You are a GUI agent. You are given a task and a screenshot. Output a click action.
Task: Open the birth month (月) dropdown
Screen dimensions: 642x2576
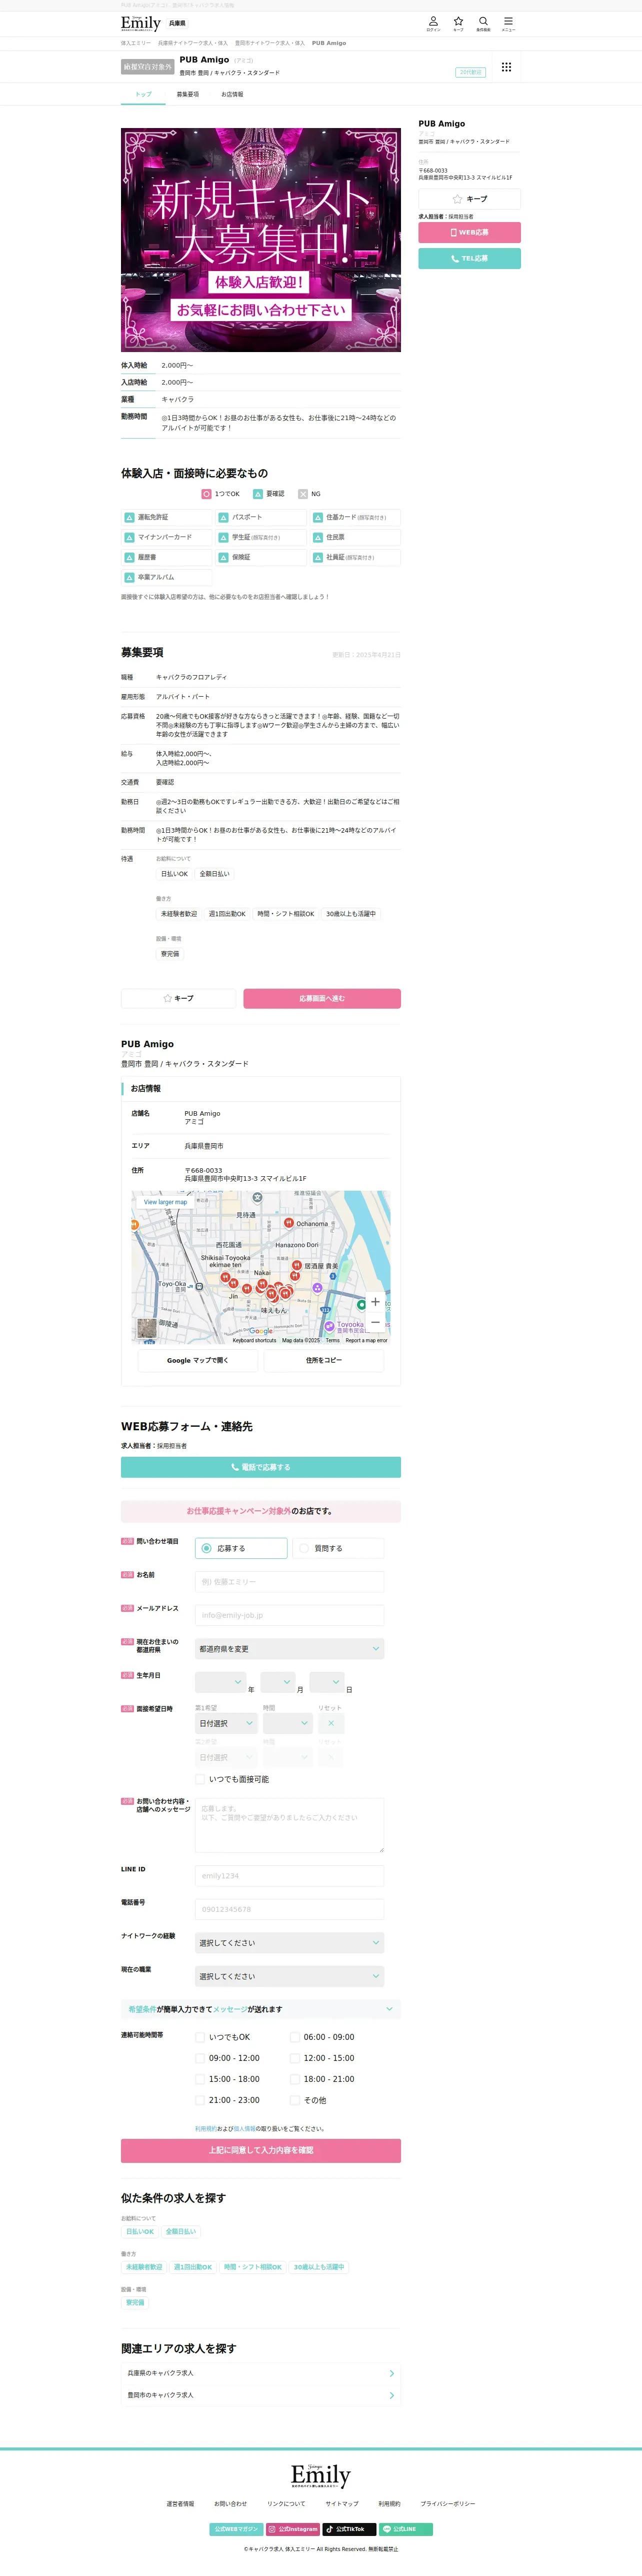coord(277,1682)
